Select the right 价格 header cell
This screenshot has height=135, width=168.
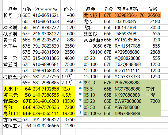153,9
